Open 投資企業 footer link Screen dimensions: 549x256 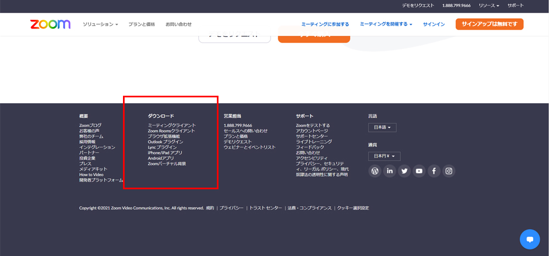(87, 158)
